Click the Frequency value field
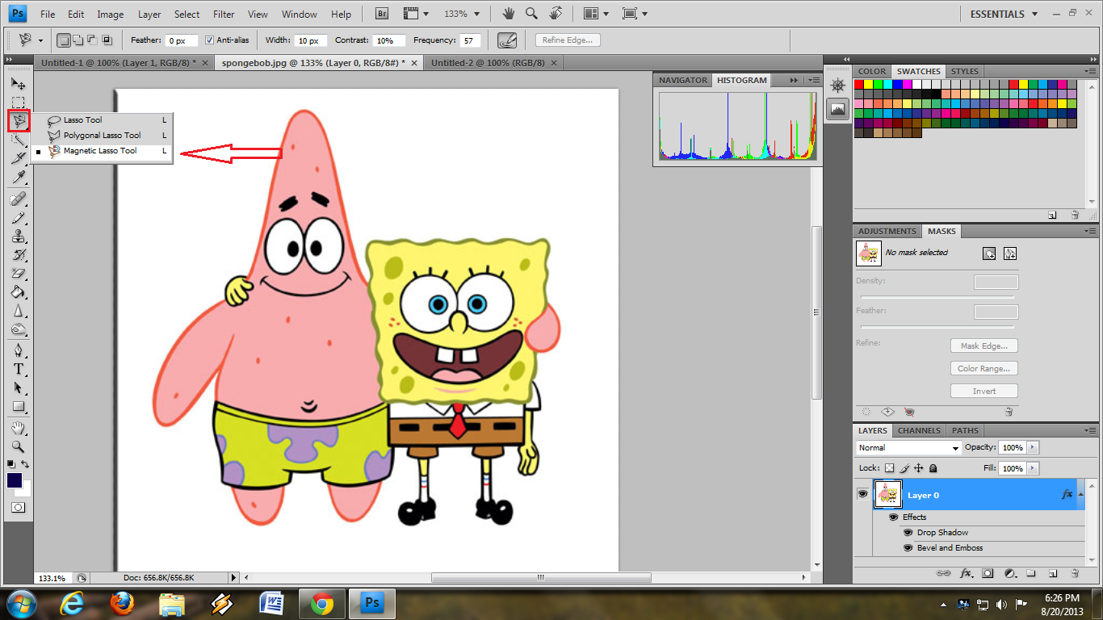The width and height of the screenshot is (1103, 620). coord(469,40)
